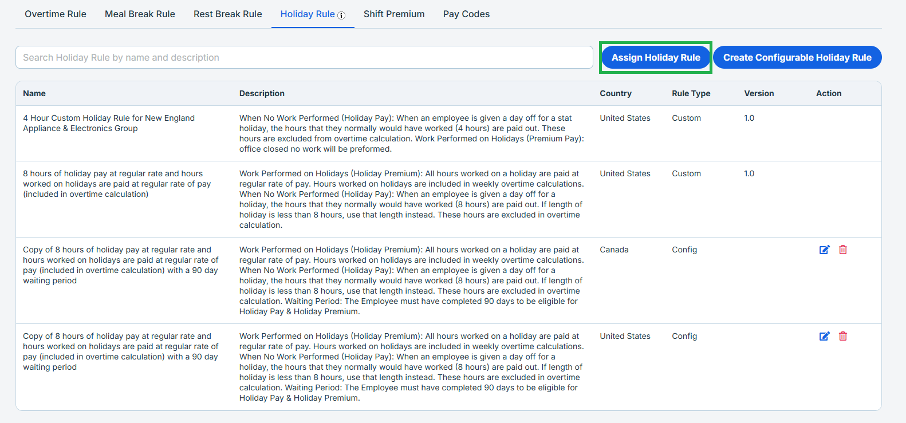This screenshot has width=906, height=423.
Task: Click Config rule type in the last United States row
Action: (684, 336)
